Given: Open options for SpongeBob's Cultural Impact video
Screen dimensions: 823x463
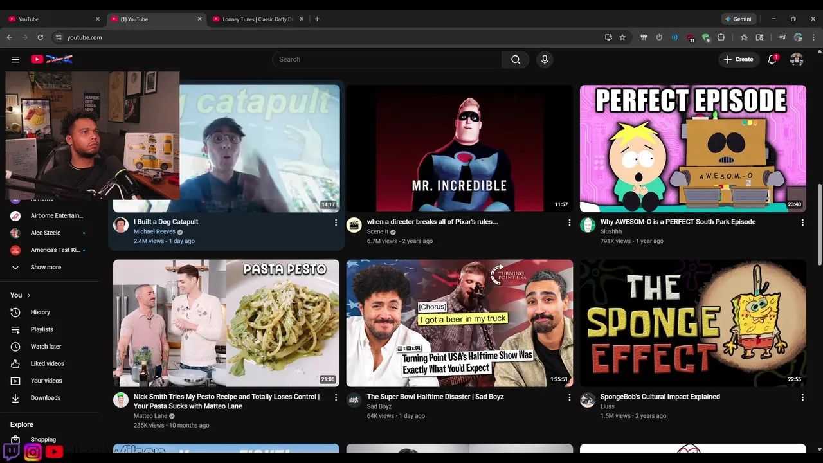Looking at the screenshot, I should pos(802,397).
